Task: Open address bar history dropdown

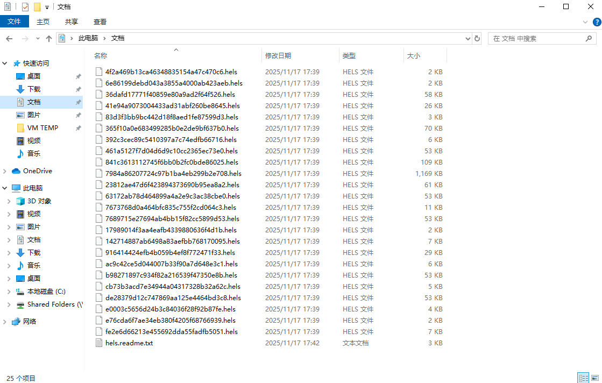Action: [468, 39]
